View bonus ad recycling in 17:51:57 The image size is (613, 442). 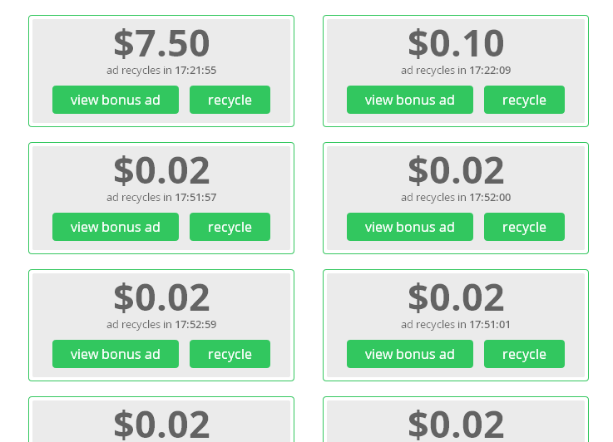[x=116, y=227]
